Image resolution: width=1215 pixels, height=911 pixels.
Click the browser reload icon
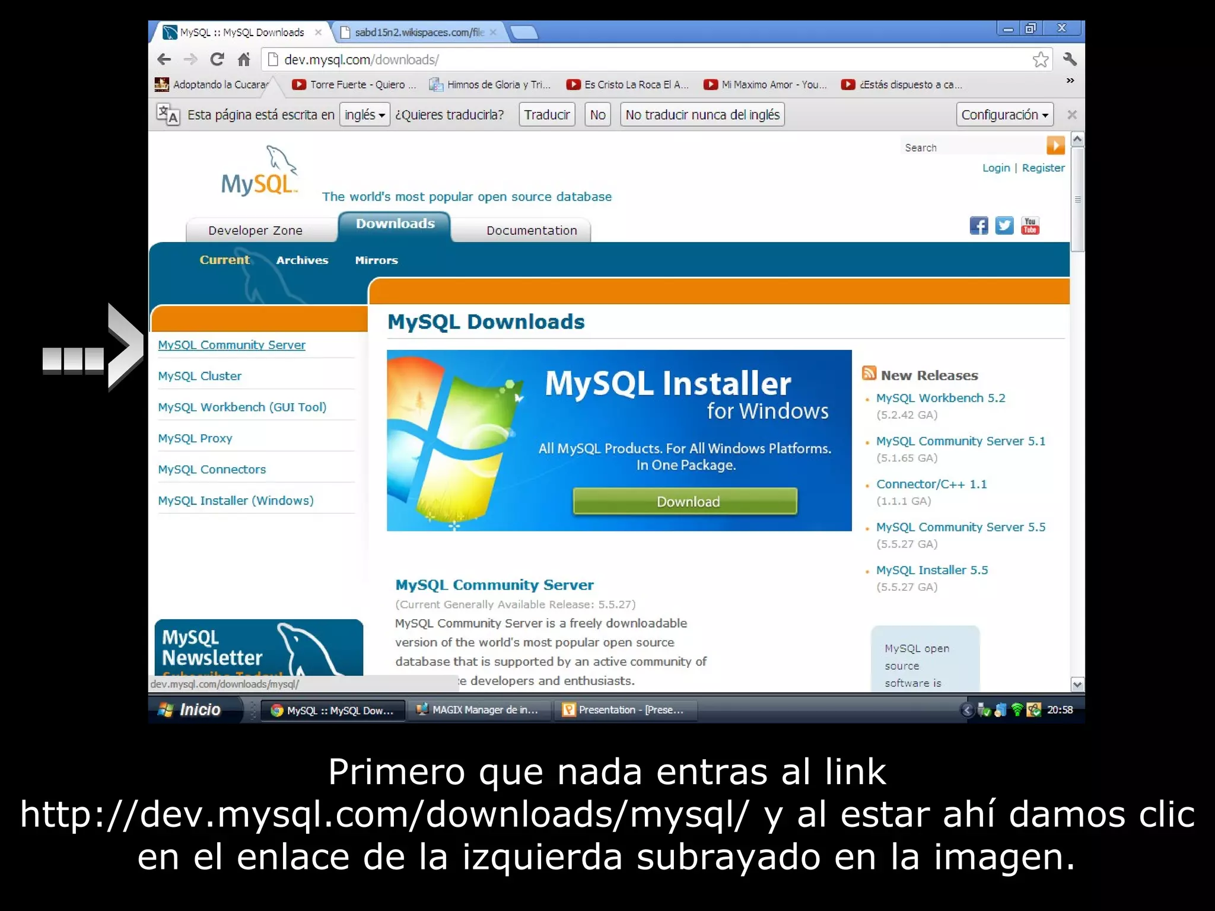coord(217,59)
